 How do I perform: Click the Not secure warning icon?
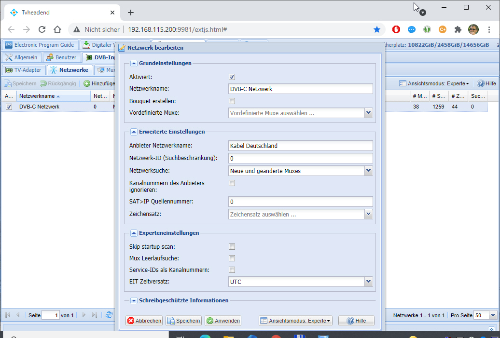click(77, 29)
